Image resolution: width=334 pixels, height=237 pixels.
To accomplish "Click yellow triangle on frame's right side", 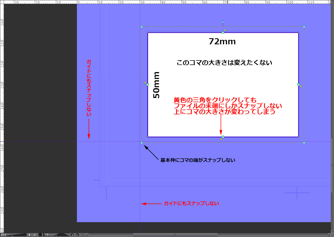I will tap(301, 86).
